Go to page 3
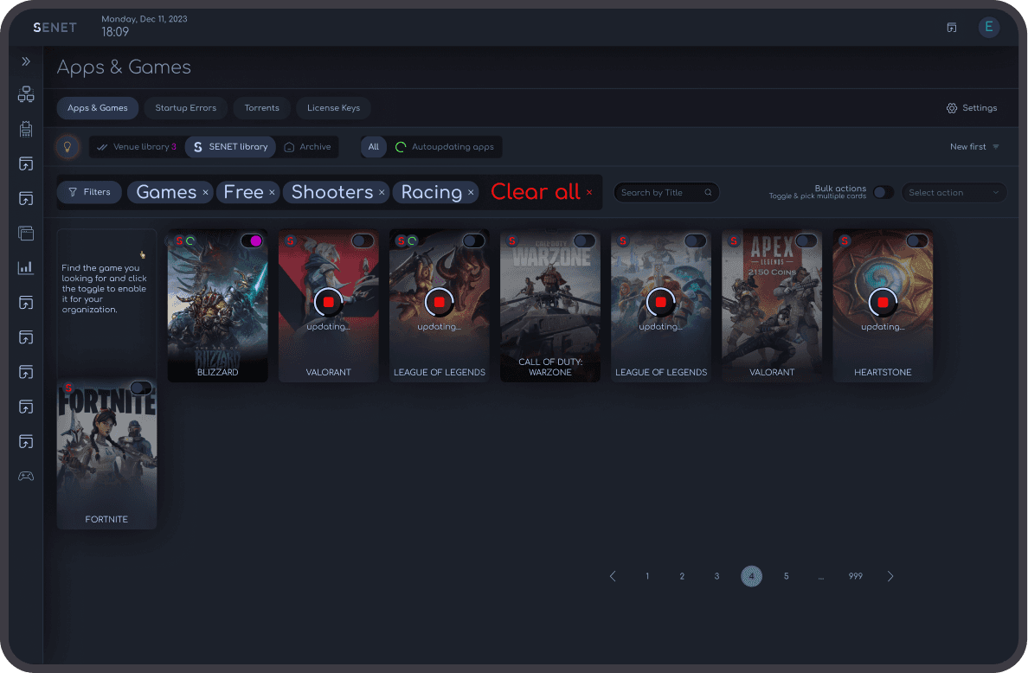The width and height of the screenshot is (1028, 673). point(716,576)
